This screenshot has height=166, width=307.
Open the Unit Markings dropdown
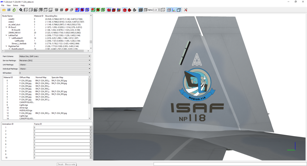(55, 65)
